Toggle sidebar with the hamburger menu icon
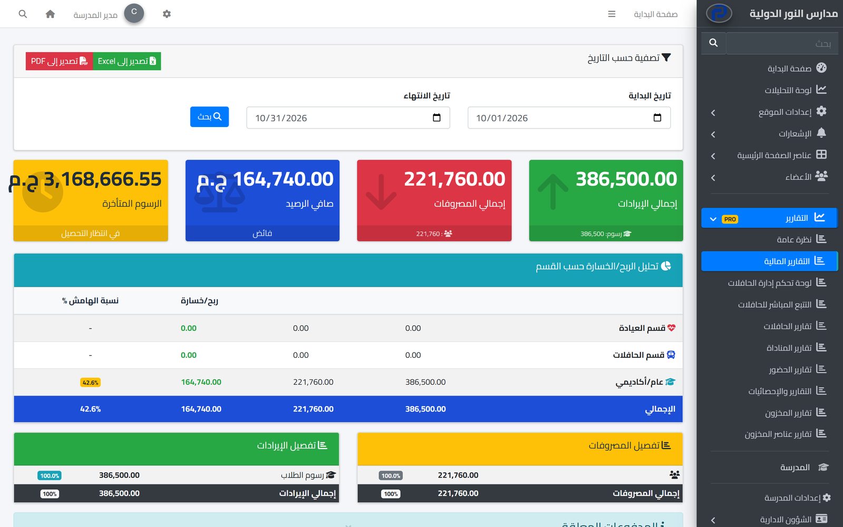The image size is (843, 527). point(612,14)
